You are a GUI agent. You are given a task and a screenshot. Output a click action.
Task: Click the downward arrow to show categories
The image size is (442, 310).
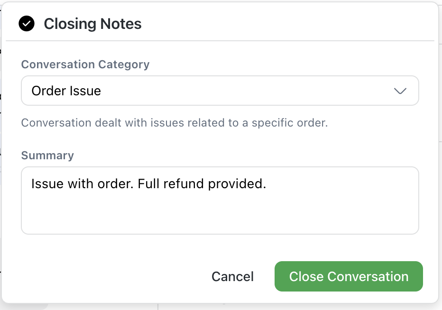pyautogui.click(x=400, y=91)
